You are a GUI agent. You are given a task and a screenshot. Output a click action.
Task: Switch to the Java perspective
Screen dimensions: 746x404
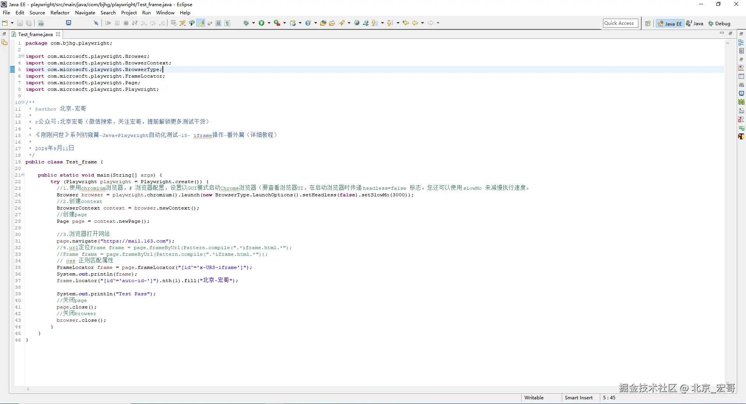click(695, 24)
